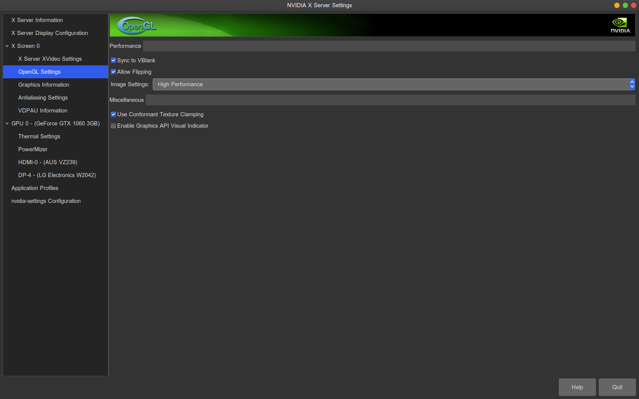Collapse the X Screen 0 tree node
Screen dimensions: 639x399
tap(7, 46)
